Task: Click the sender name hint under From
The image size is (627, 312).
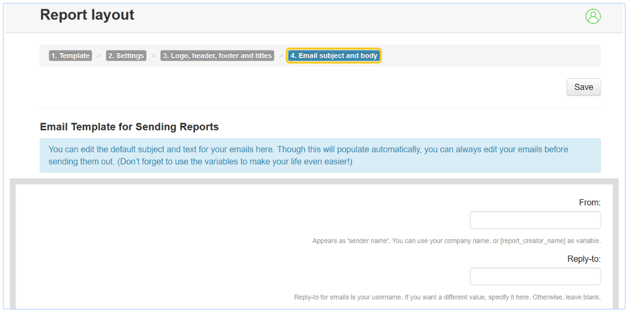Action: [x=456, y=241]
